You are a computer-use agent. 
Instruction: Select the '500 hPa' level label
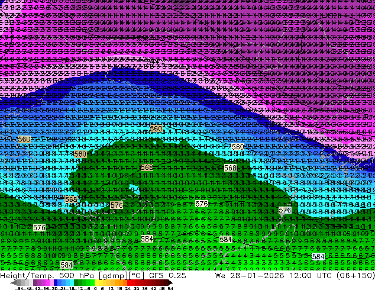[x=77, y=276]
